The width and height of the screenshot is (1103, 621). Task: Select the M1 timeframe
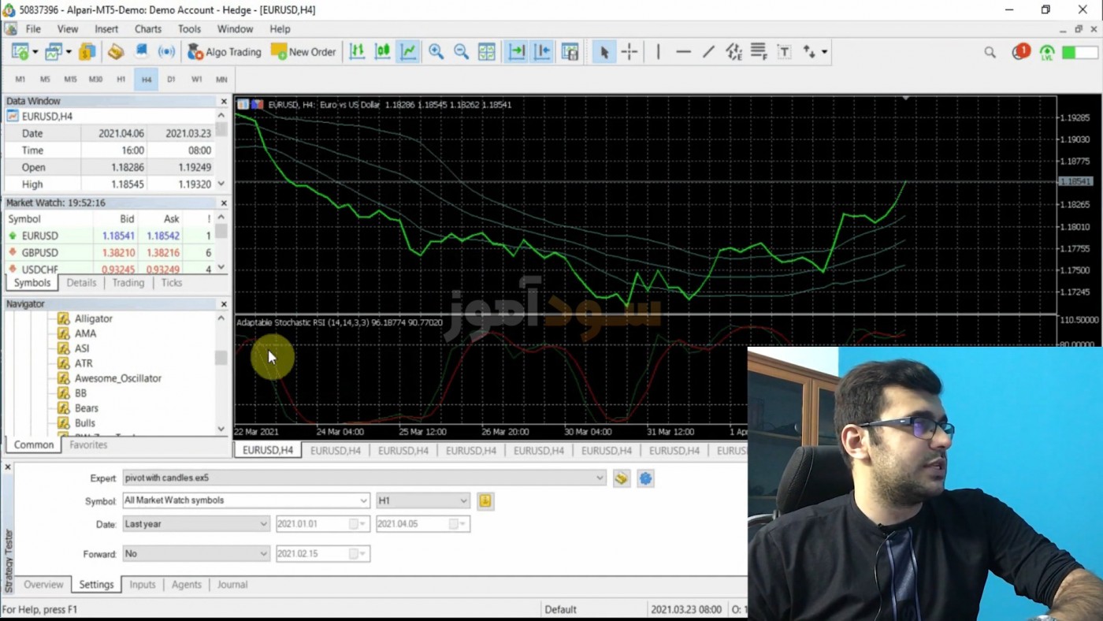pos(20,80)
